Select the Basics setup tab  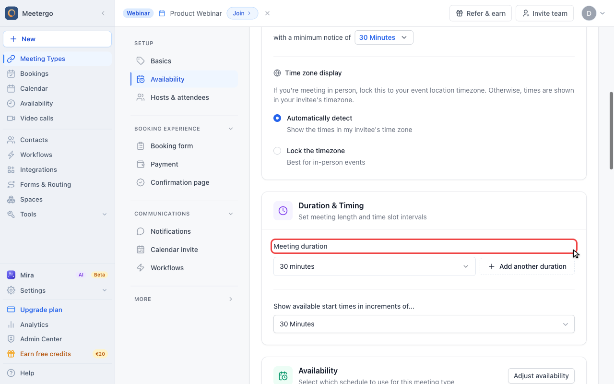tap(184, 61)
